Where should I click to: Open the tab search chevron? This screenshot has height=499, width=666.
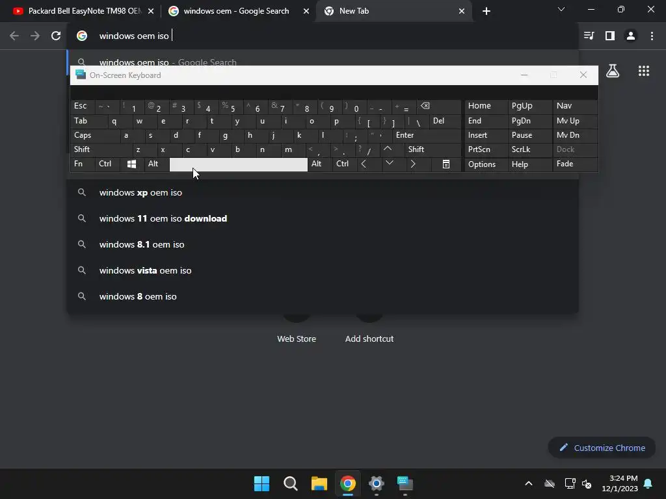coord(561,9)
